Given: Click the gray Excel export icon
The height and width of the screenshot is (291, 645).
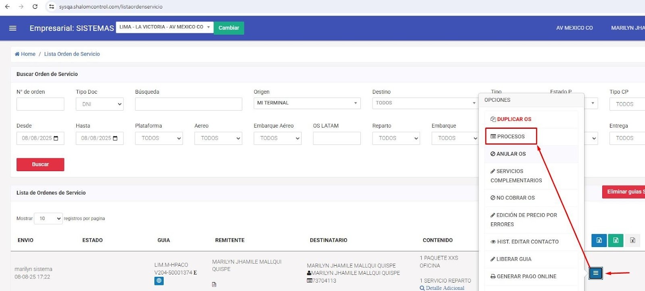Looking at the screenshot, I should [x=633, y=241].
